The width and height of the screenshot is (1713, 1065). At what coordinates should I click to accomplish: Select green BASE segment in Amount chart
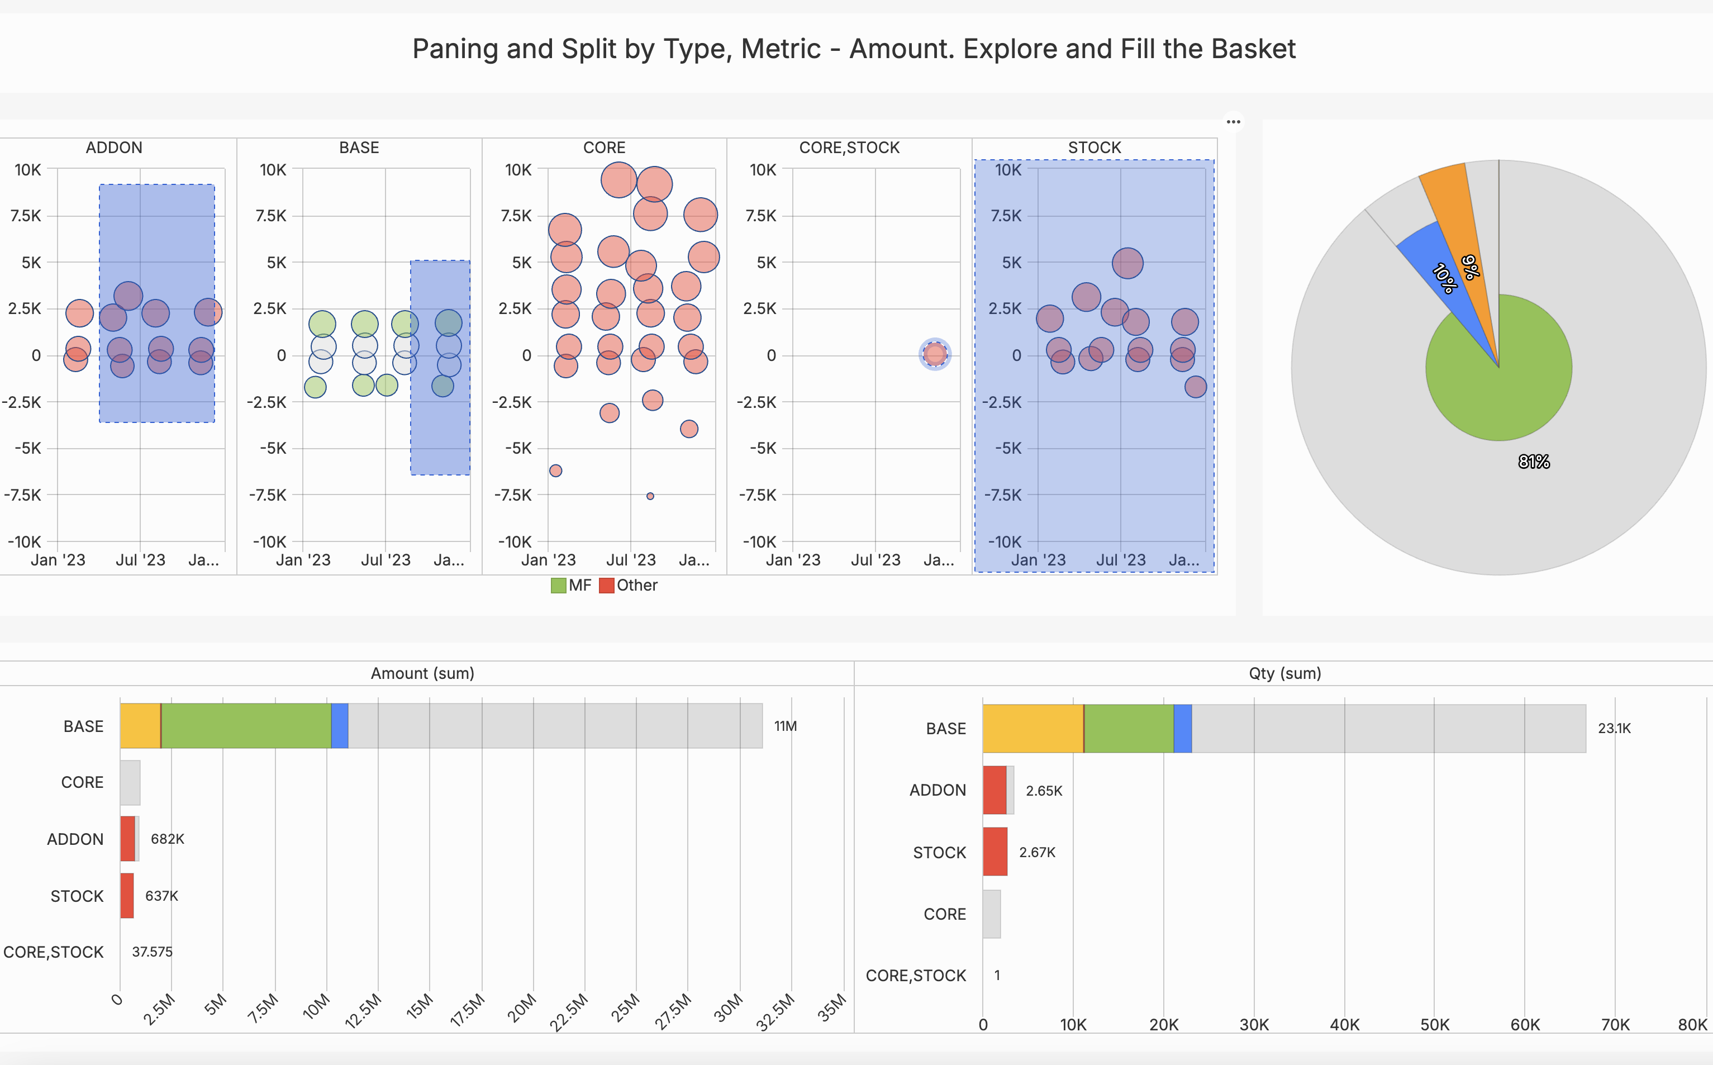246,725
